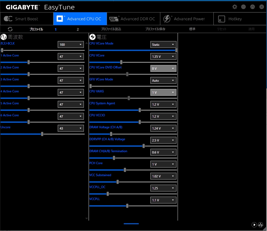The image size is (267, 231).
Task: Click the Advanced CPU OC chip icon
Action: coord(60,19)
